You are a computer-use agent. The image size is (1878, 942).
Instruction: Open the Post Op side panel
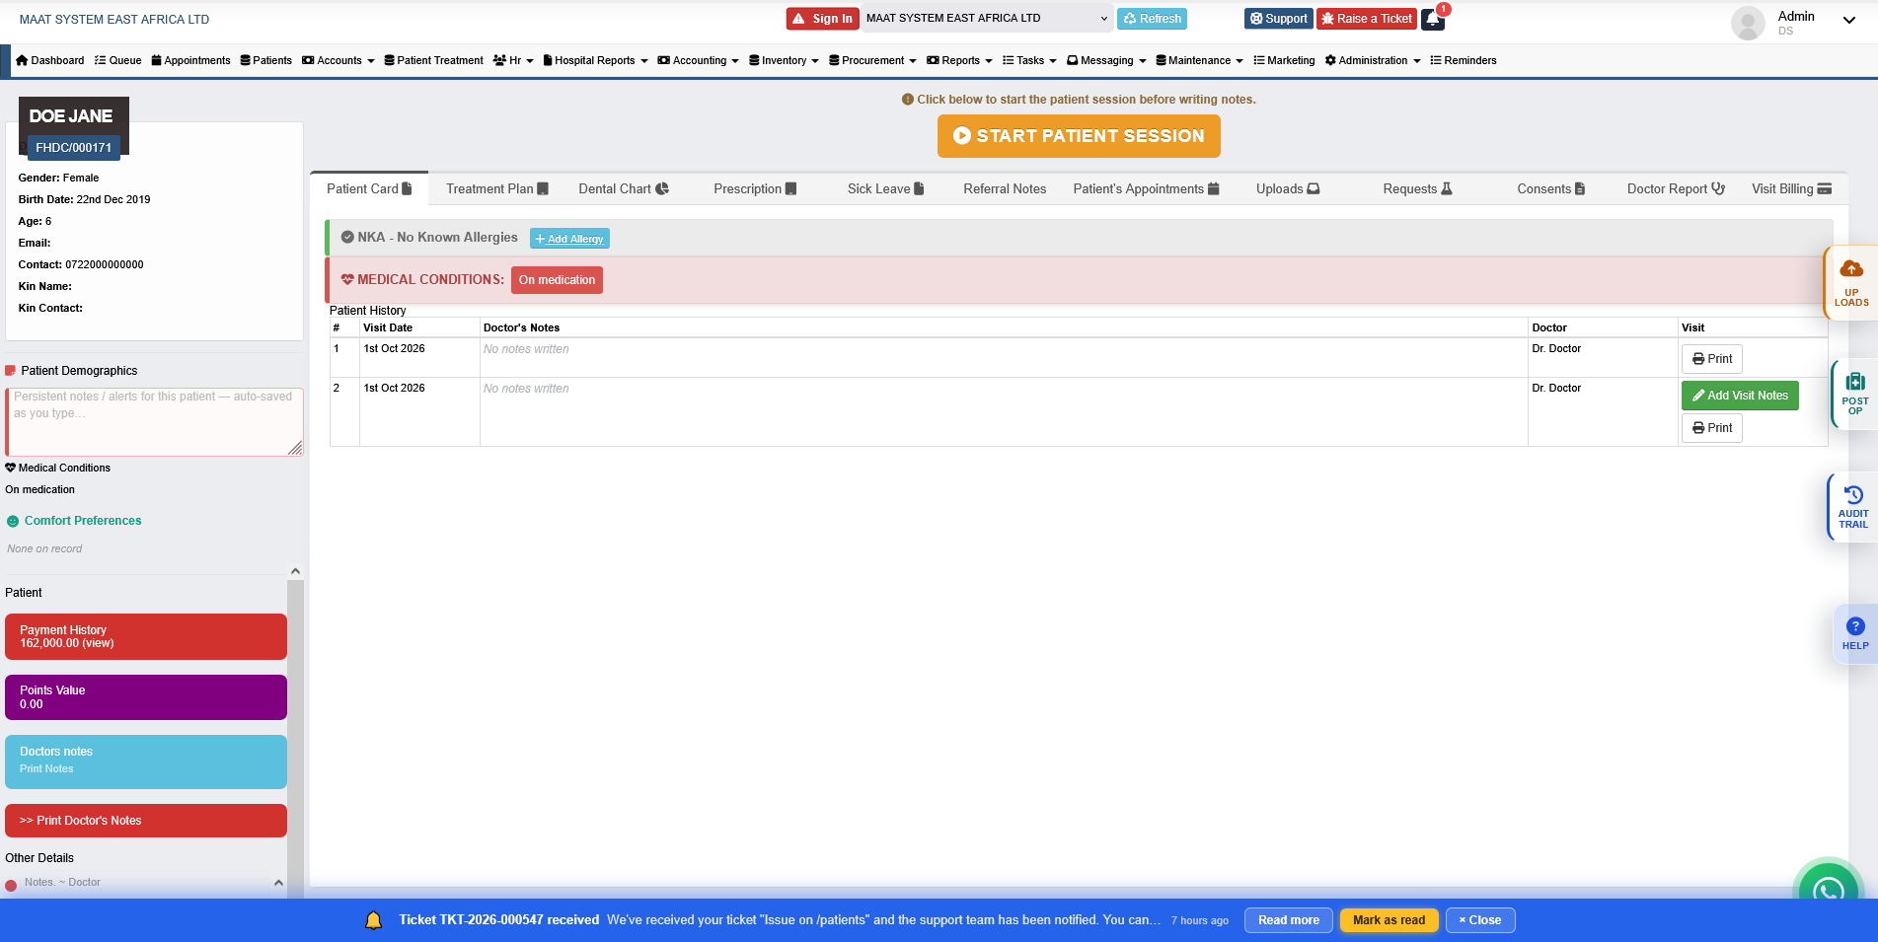coord(1854,393)
